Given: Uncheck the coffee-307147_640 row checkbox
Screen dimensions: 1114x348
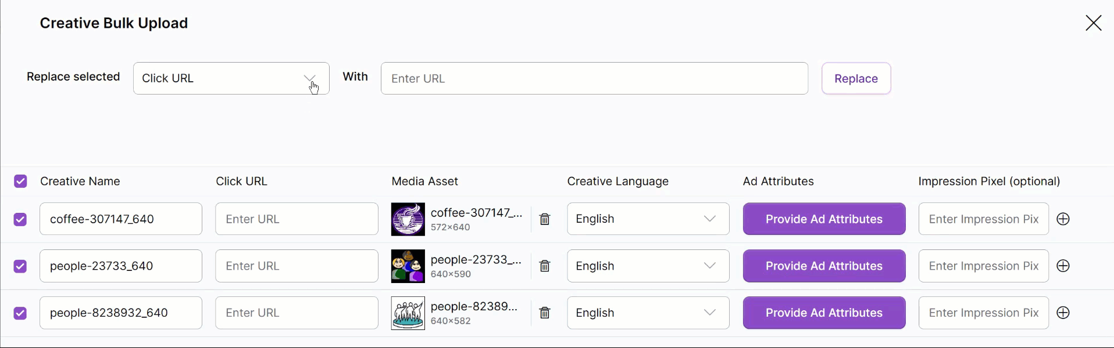Looking at the screenshot, I should (x=20, y=220).
